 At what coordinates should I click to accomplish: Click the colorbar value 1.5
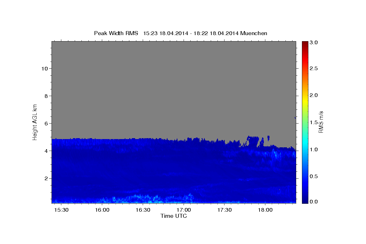314,122
